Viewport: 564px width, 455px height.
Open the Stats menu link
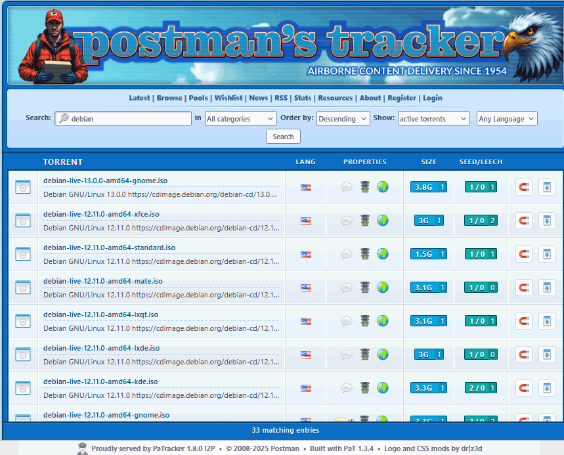(303, 98)
